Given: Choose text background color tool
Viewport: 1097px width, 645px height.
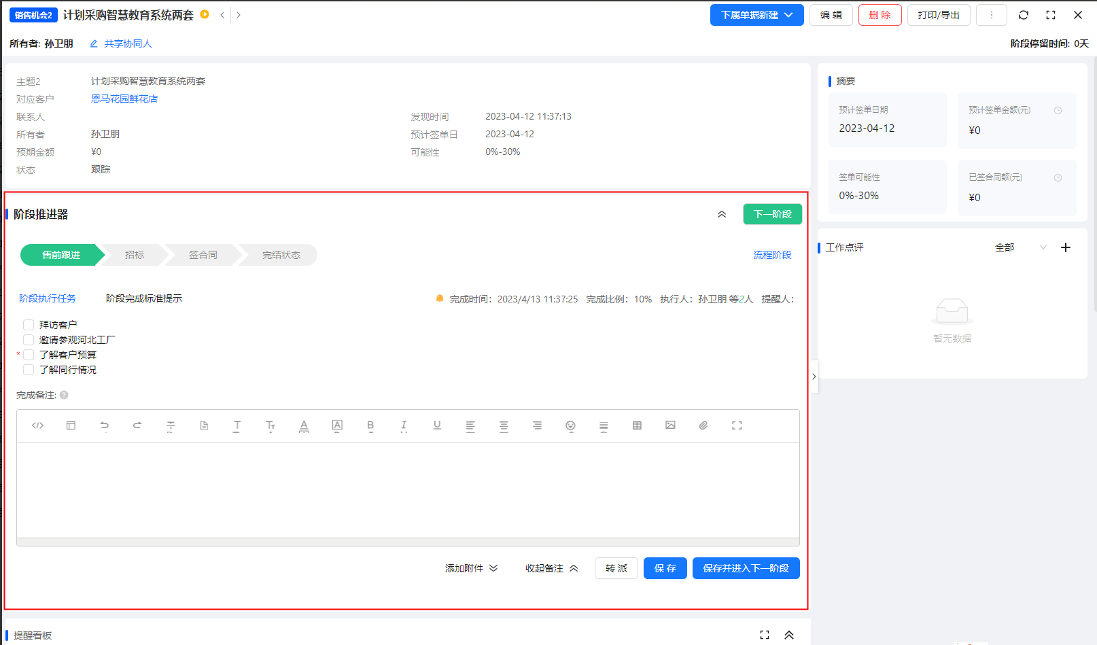Looking at the screenshot, I should pos(337,426).
